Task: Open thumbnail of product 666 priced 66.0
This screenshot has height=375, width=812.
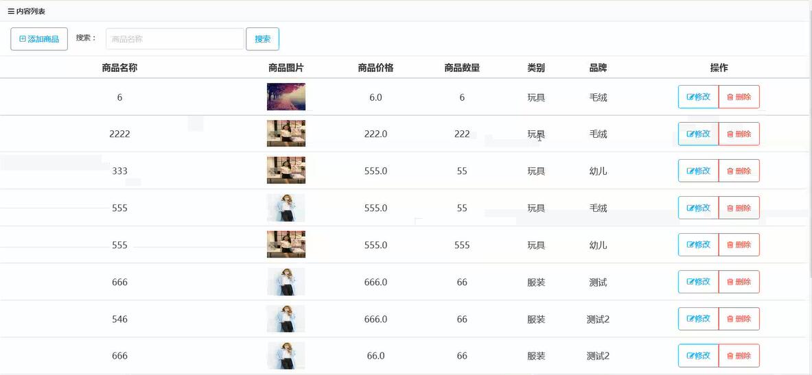Action: click(x=286, y=356)
